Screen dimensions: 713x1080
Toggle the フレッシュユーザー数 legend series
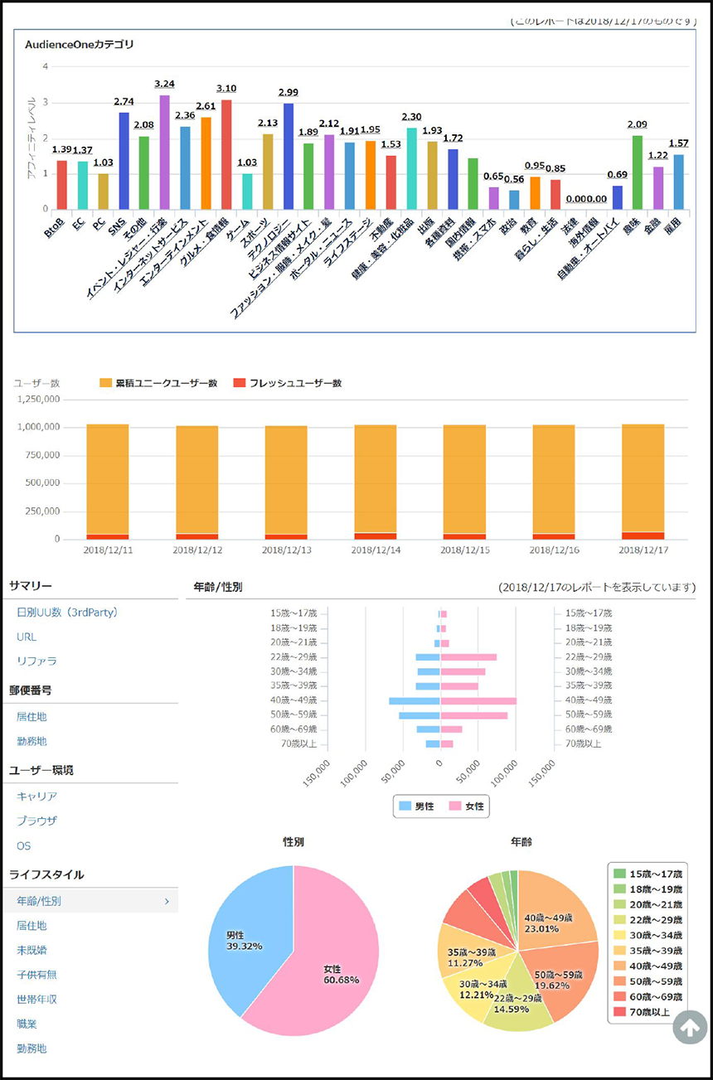tap(285, 383)
